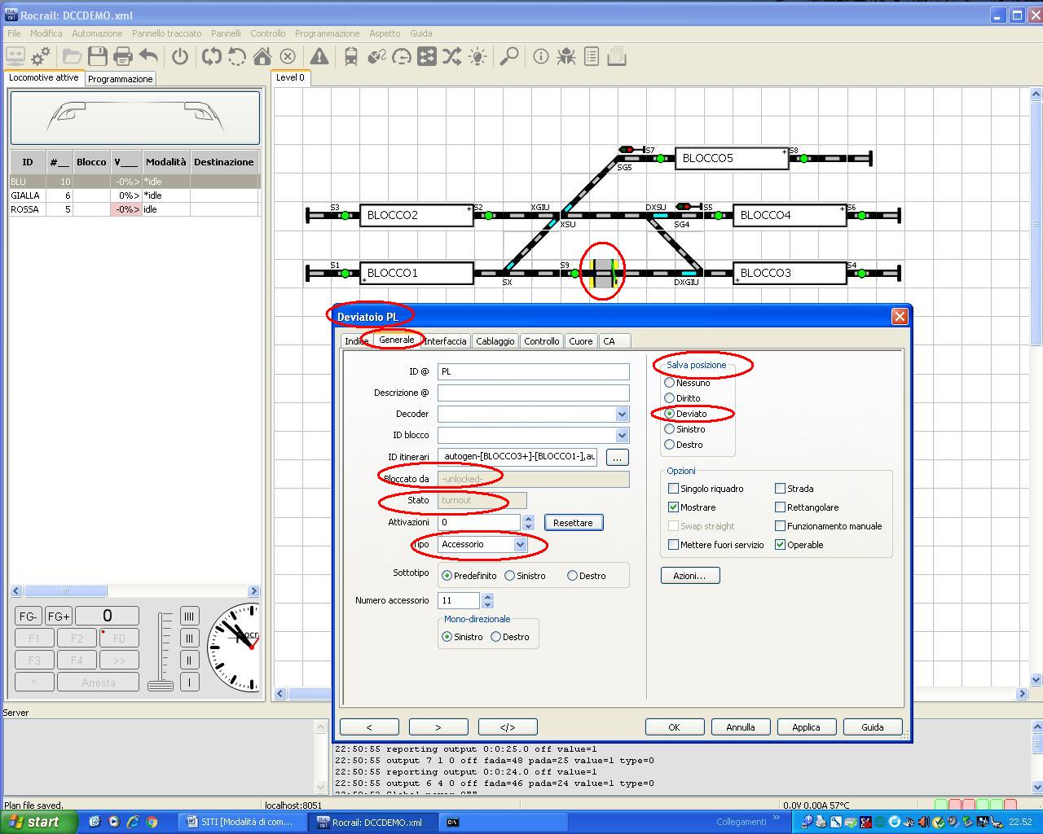
Task: Save the plan with floppy disk icon
Action: coord(98,56)
